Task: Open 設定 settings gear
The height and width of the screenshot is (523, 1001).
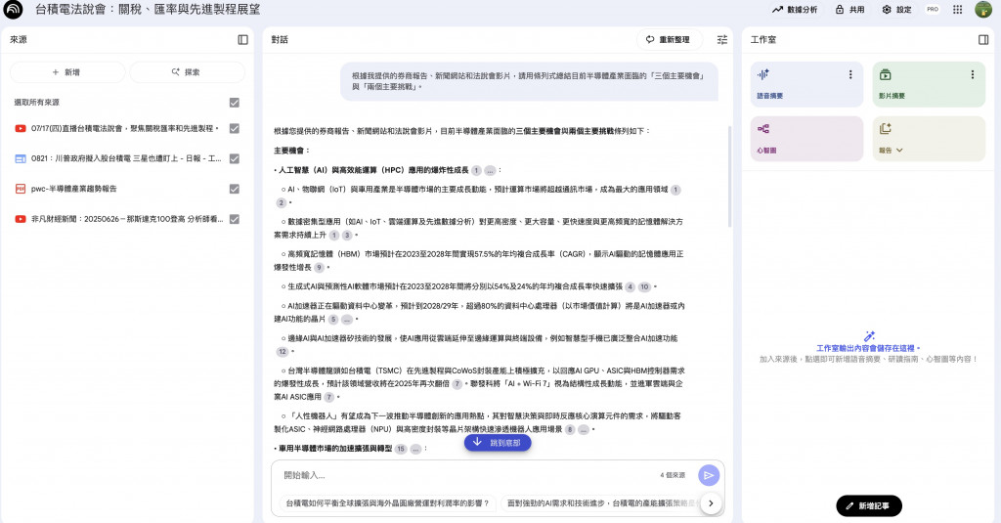Action: click(896, 10)
